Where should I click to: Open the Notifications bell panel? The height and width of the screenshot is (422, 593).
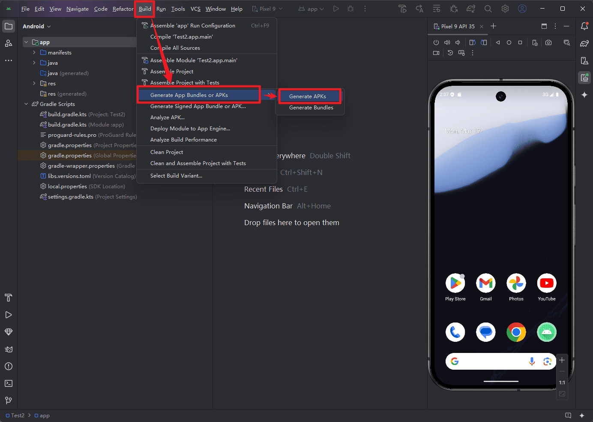[x=584, y=26]
